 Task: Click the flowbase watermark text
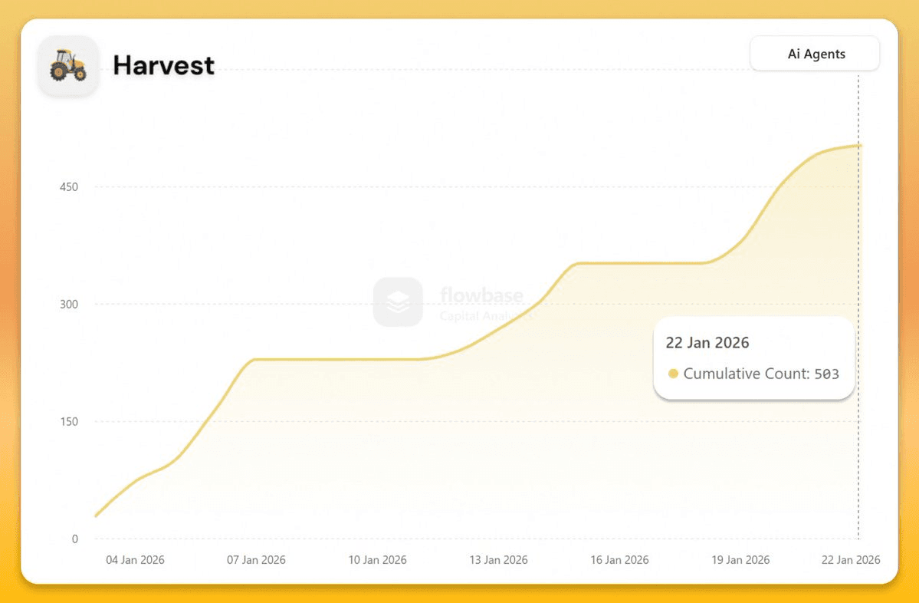pos(482,296)
